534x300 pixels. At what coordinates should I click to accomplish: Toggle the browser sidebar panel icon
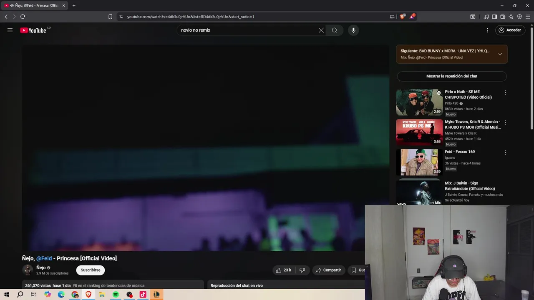coord(494,17)
